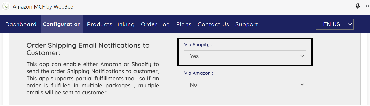Go to the Dashboard tab
This screenshot has width=370, height=106.
pyautogui.click(x=21, y=24)
